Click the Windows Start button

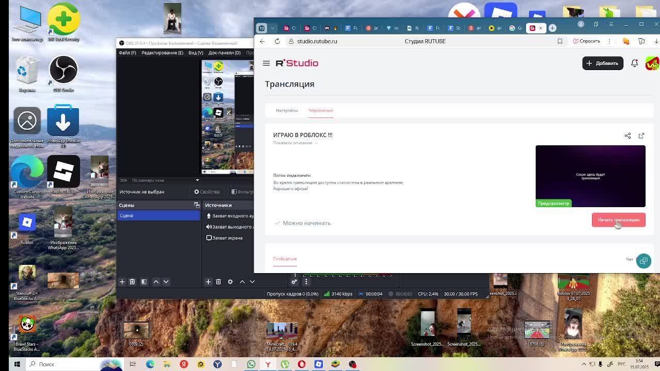click(16, 364)
